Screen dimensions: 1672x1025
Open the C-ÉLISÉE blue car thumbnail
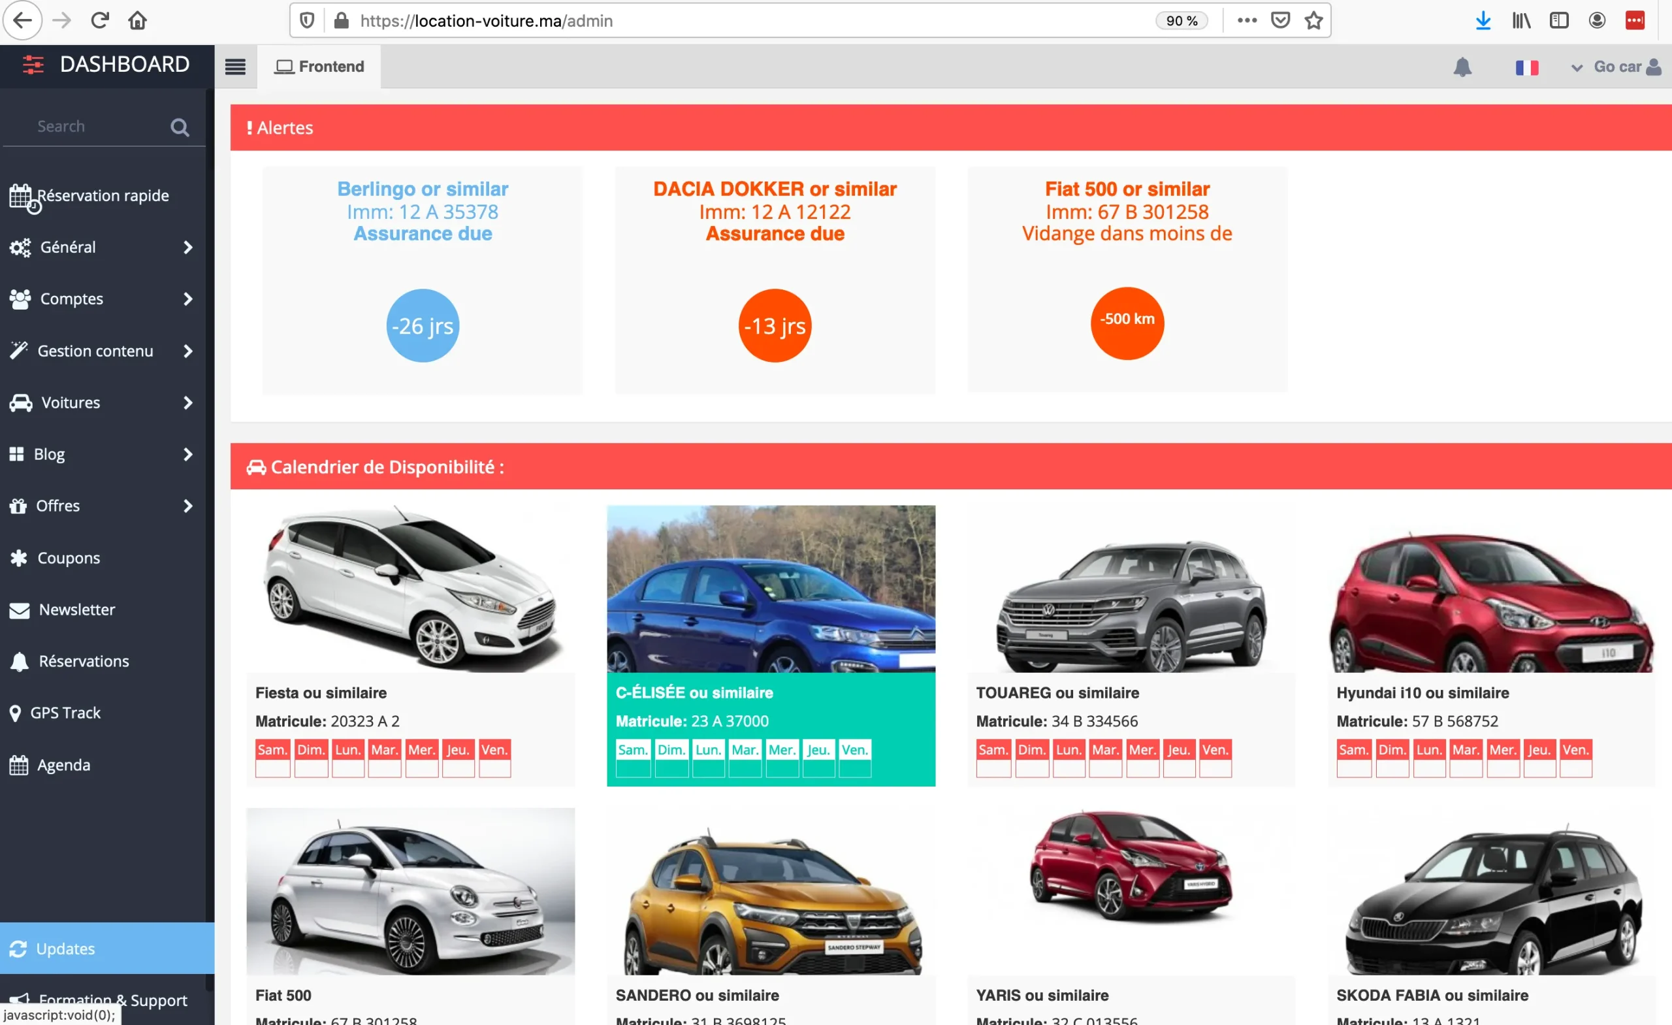771,589
